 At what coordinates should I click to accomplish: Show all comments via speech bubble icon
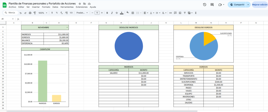[212, 5]
